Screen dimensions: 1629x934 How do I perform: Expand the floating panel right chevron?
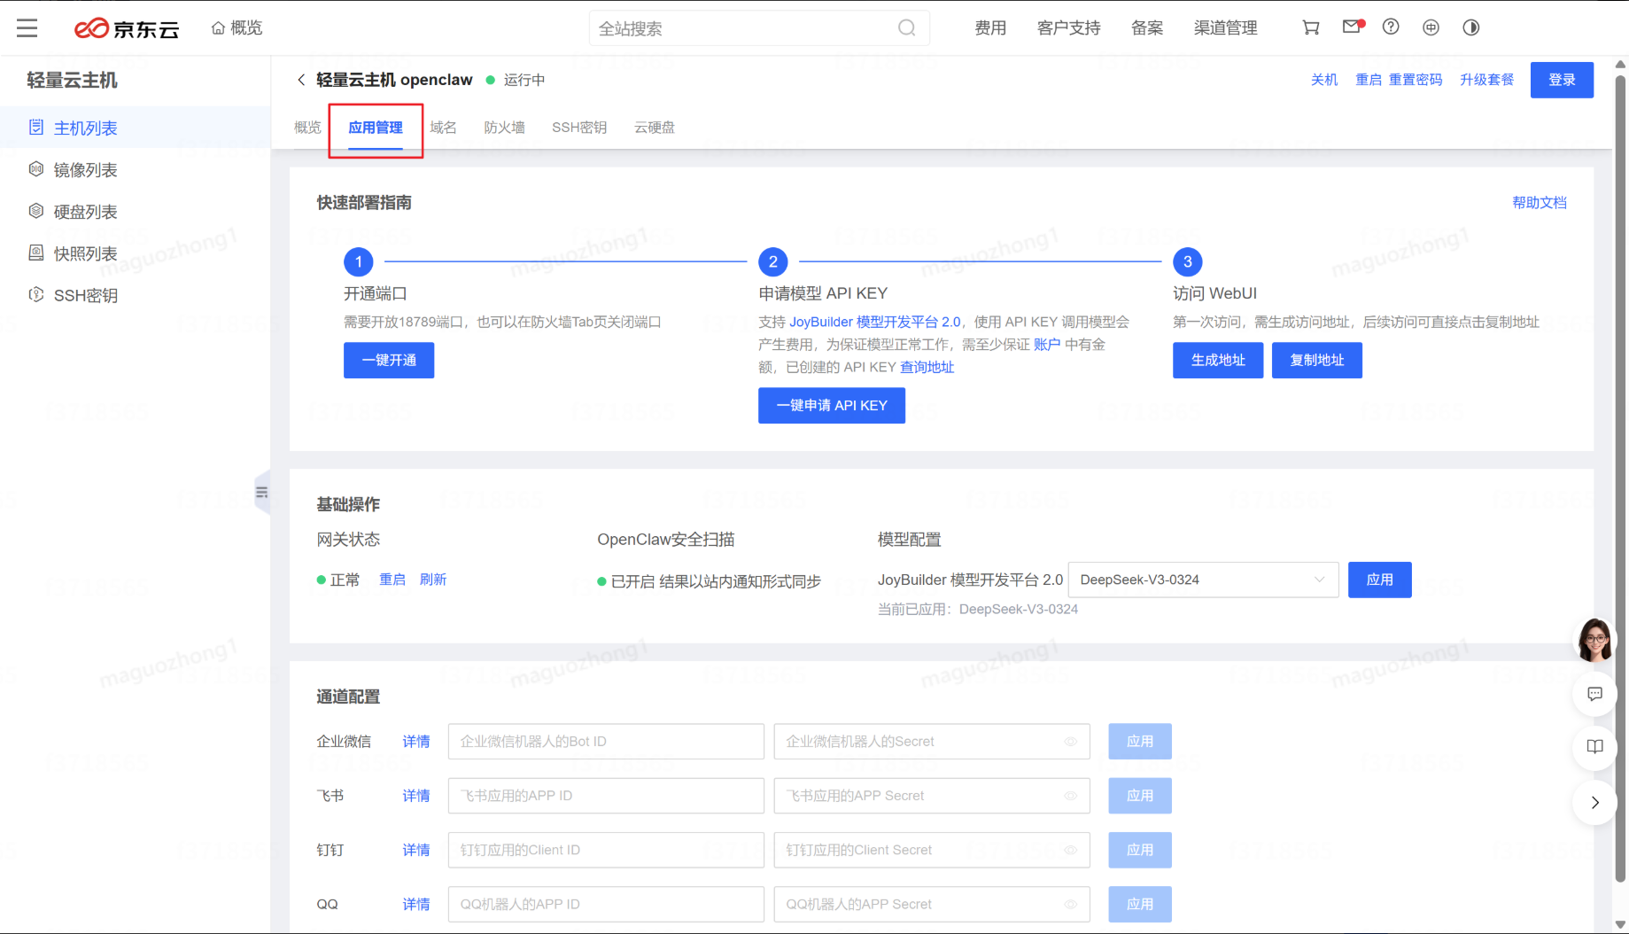[x=1594, y=803]
